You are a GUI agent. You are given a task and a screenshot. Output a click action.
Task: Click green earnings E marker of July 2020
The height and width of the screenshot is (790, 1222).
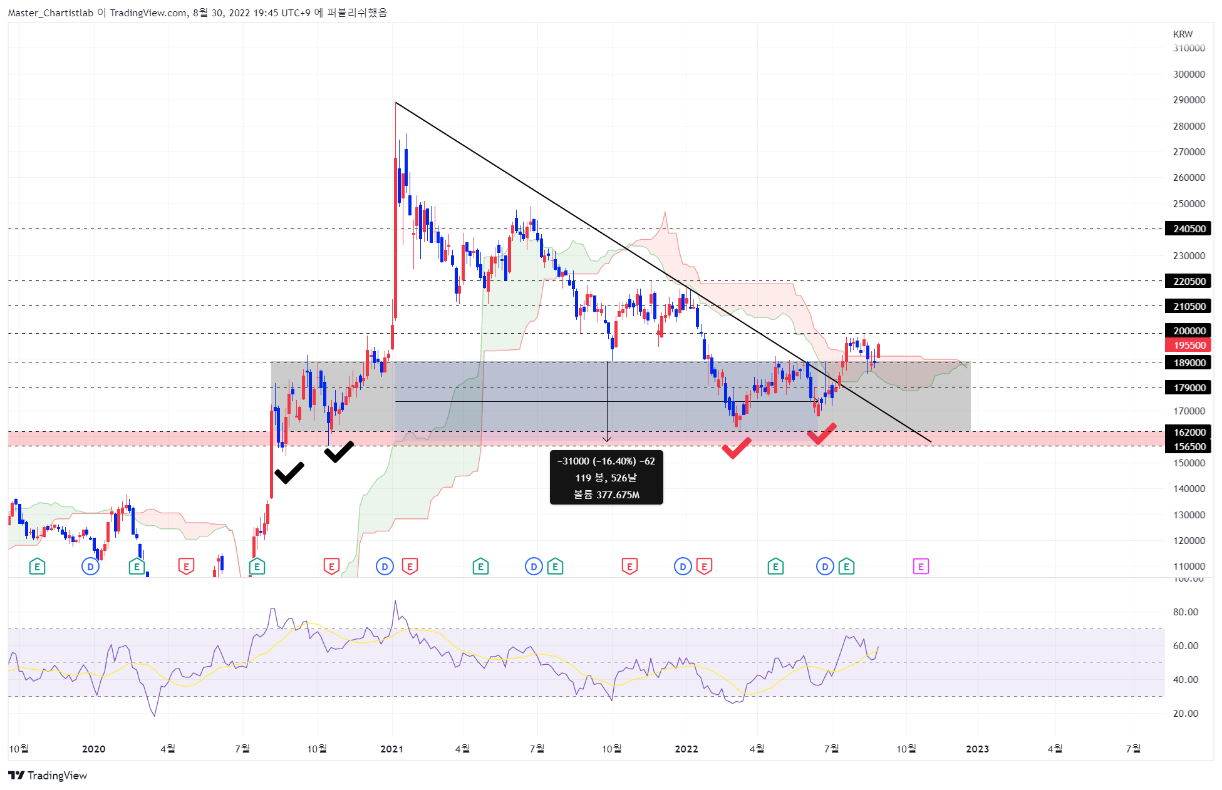(x=257, y=567)
